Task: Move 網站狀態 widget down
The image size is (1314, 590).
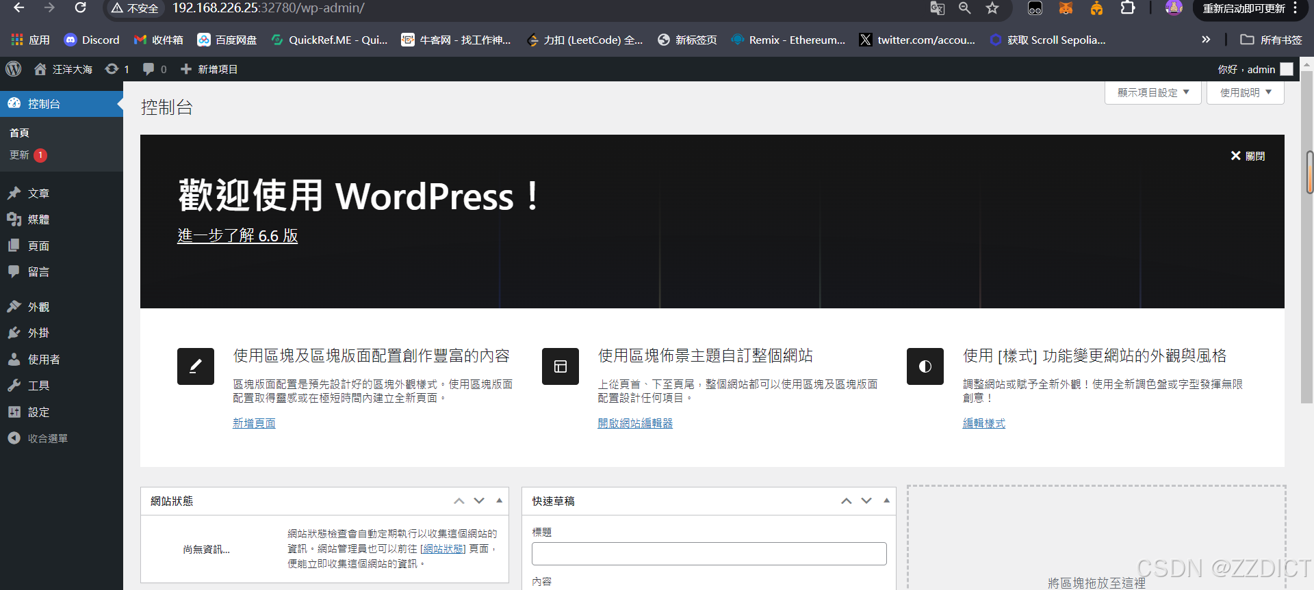Action: pos(479,501)
